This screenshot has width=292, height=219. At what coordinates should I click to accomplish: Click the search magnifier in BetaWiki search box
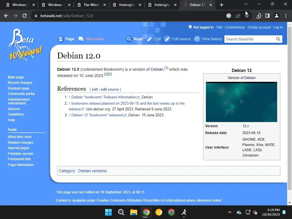tap(278, 39)
